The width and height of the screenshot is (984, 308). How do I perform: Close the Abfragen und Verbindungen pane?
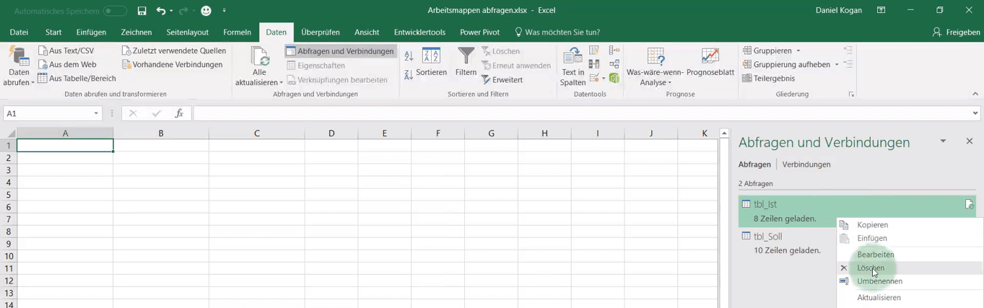(x=970, y=141)
